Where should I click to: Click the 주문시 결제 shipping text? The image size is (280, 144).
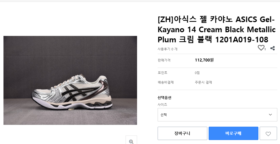coord(203,83)
